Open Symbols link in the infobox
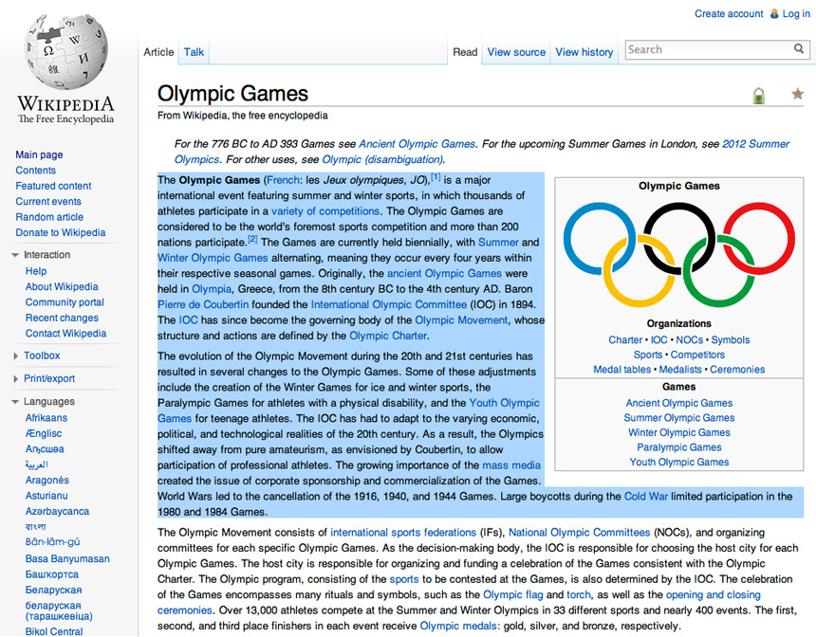This screenshot has width=816, height=637. click(x=731, y=339)
